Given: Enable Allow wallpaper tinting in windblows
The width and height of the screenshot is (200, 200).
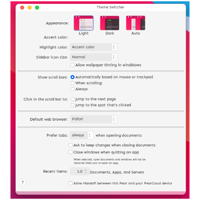Looking at the screenshot, I should [x=72, y=65].
